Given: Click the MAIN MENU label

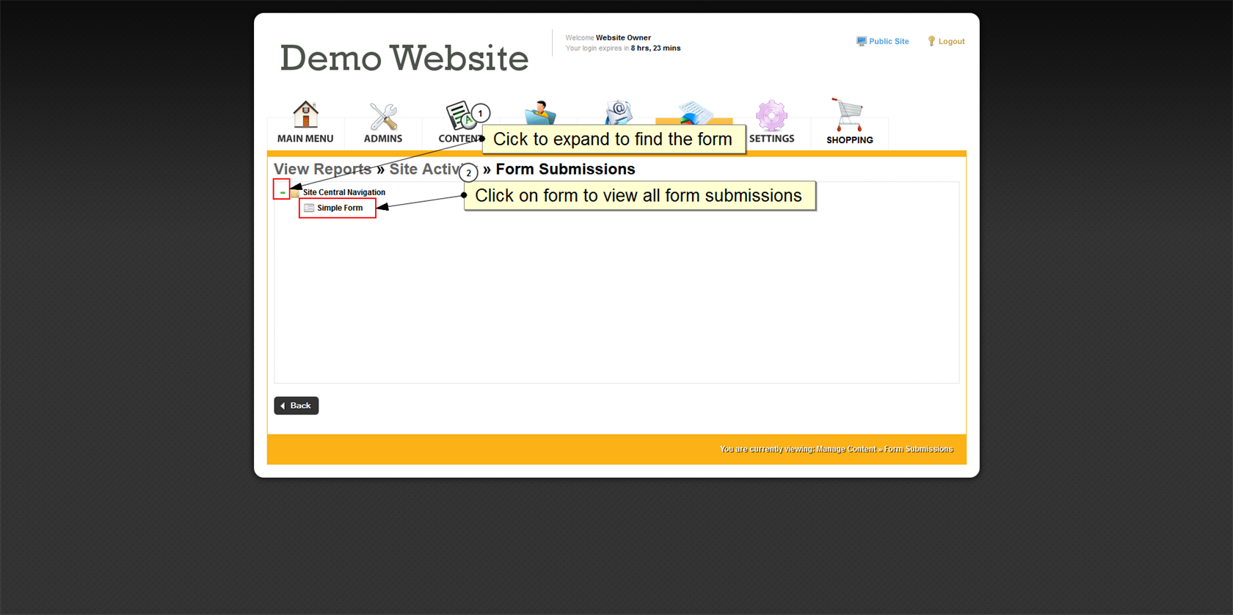Looking at the screenshot, I should point(305,139).
